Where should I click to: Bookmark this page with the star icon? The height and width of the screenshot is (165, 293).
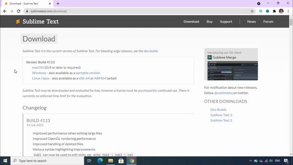point(252,11)
